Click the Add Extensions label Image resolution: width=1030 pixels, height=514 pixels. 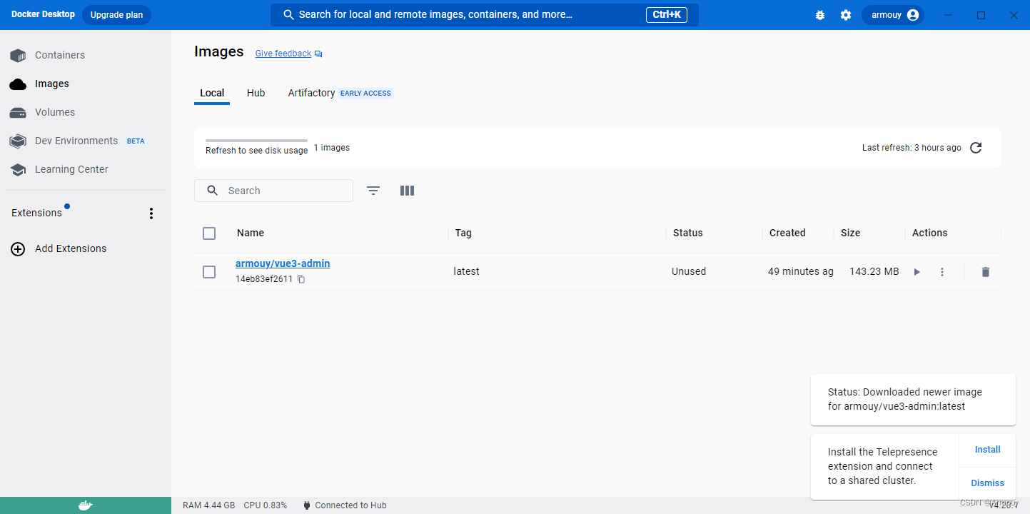71,248
